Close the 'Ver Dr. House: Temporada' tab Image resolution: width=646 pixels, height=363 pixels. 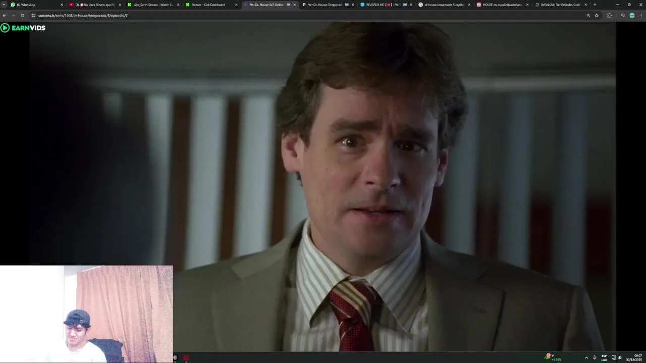[x=352, y=5]
